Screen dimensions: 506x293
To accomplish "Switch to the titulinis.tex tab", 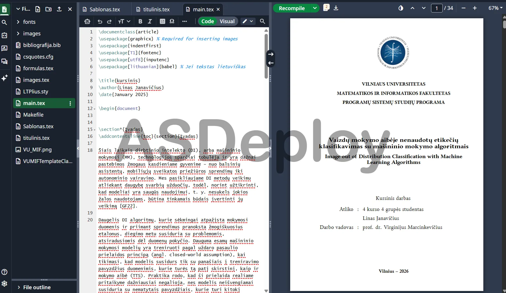I will [x=157, y=9].
